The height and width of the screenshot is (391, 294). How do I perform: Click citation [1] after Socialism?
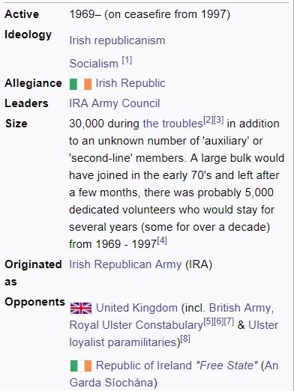tap(127, 61)
